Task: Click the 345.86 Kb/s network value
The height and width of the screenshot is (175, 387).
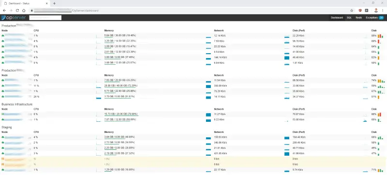Action: (x=221, y=143)
